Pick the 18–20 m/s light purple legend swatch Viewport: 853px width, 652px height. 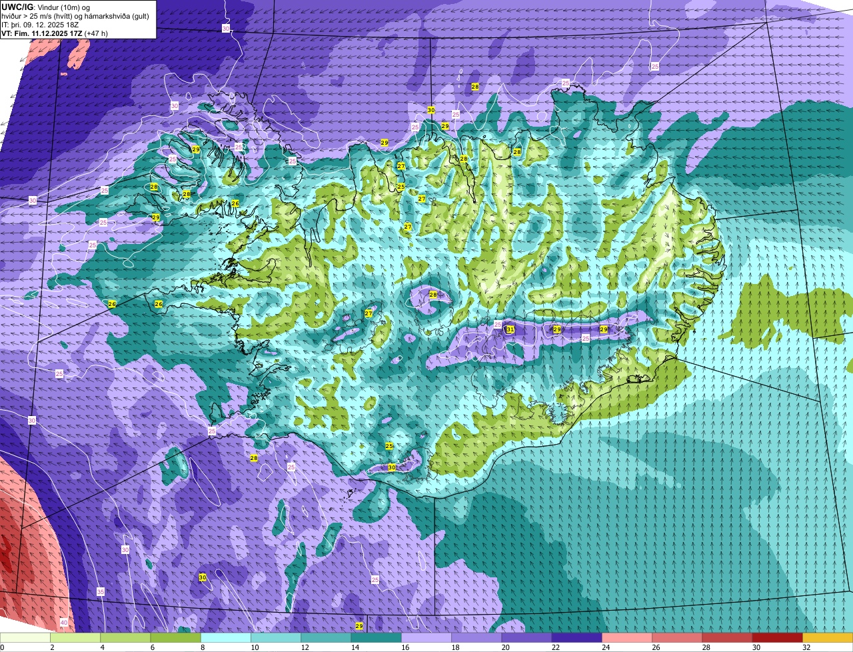[x=476, y=638]
